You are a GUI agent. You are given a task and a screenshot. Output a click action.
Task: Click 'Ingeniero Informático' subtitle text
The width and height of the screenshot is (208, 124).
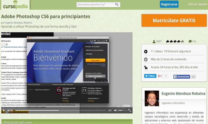(173, 103)
